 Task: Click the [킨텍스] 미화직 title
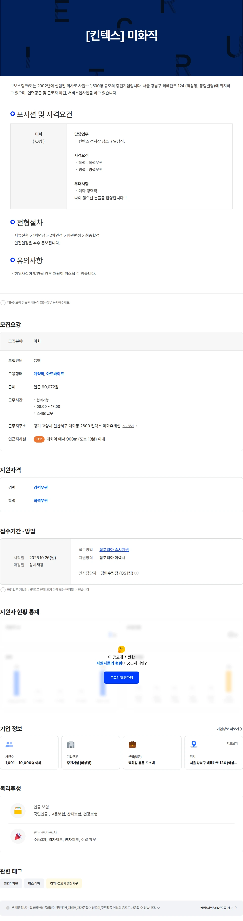pyautogui.click(x=121, y=35)
